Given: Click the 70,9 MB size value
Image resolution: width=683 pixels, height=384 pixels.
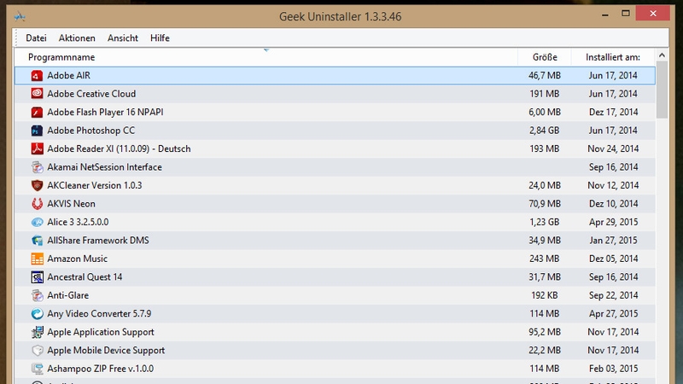Looking at the screenshot, I should pyautogui.click(x=545, y=203).
